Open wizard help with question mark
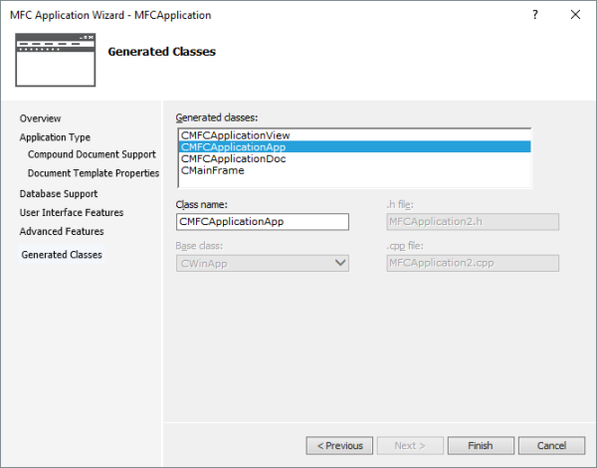Screen dimensions: 597x468 (x=535, y=15)
